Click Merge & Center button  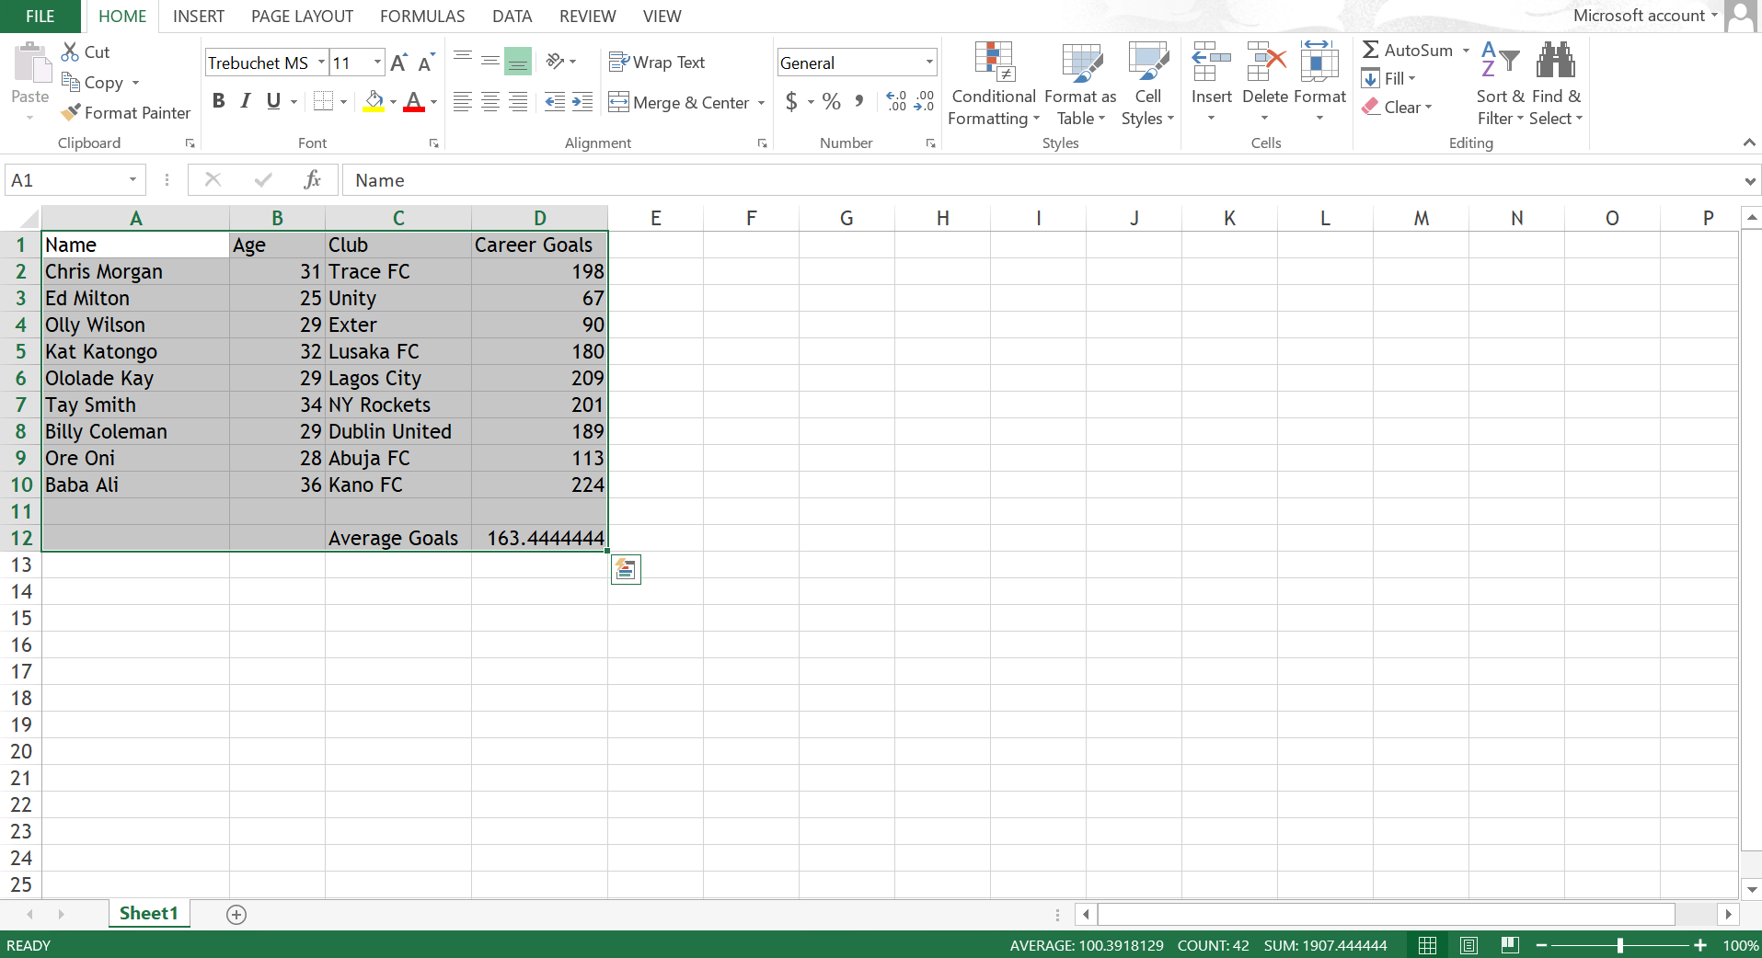point(679,103)
